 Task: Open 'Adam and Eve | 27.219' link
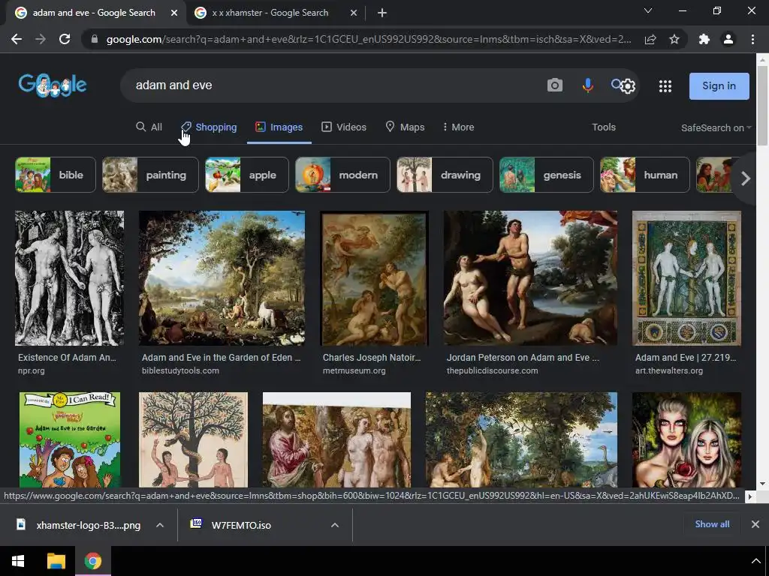coord(686,358)
